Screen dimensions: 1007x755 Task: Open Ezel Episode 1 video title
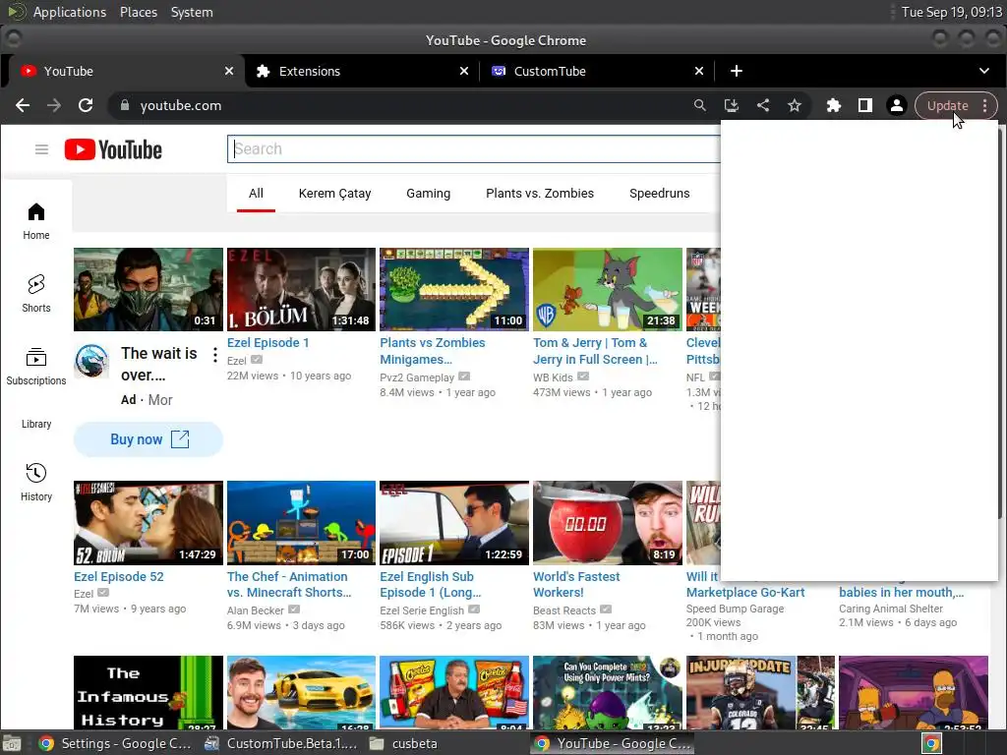267,343
